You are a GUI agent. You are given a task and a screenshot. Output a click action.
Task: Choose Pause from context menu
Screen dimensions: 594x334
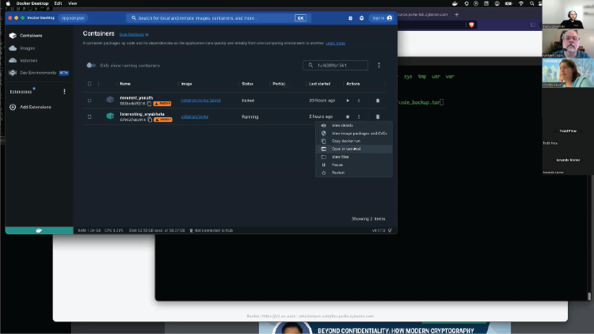click(354, 165)
